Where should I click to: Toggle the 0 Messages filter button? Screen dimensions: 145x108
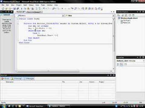pos(29,79)
